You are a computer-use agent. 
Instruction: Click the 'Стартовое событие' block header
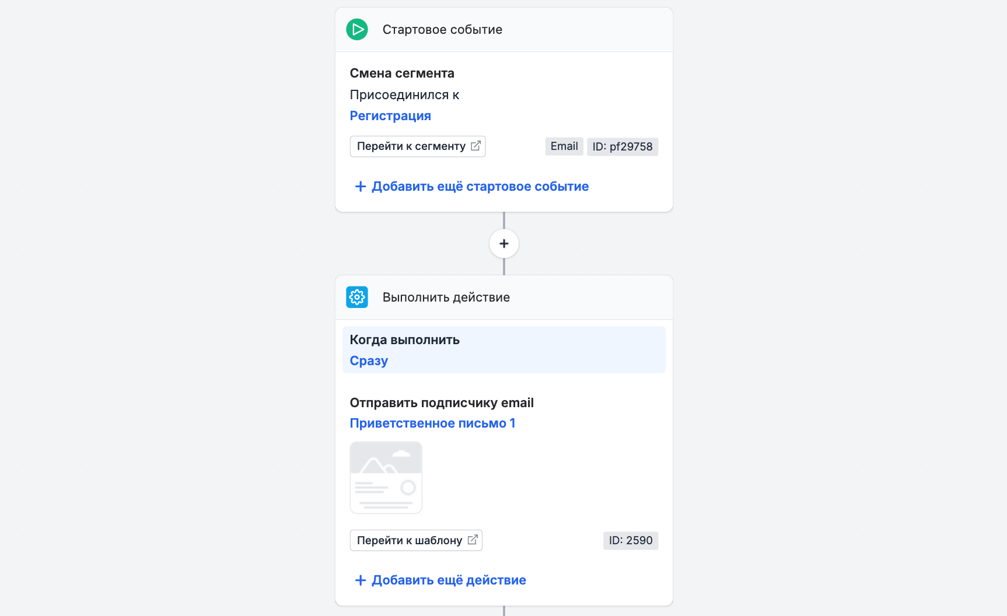[504, 30]
